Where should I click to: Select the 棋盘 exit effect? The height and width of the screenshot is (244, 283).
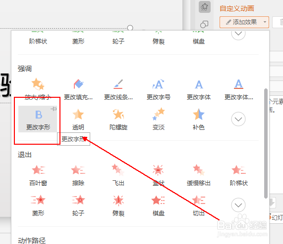click(159, 205)
